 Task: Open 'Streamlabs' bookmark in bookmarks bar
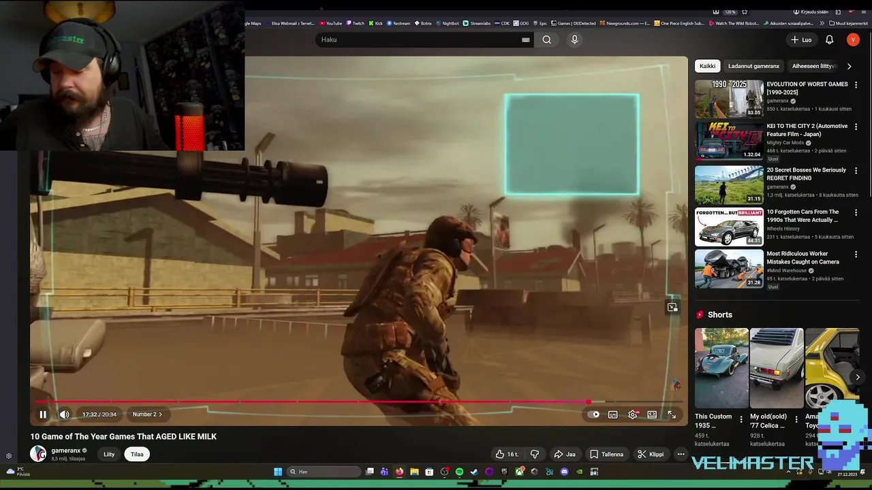pyautogui.click(x=477, y=23)
